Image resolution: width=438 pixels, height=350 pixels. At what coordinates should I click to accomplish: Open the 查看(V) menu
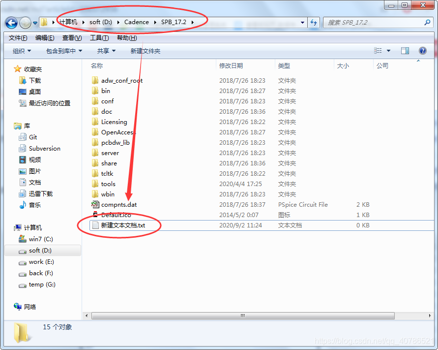72,38
